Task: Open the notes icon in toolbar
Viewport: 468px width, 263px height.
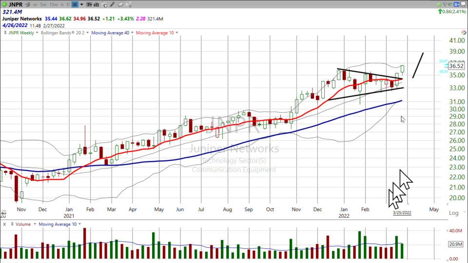Action: (120, 4)
